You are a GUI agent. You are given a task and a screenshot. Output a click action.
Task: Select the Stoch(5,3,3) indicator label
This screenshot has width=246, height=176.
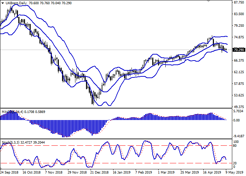pyautogui.click(x=11, y=142)
